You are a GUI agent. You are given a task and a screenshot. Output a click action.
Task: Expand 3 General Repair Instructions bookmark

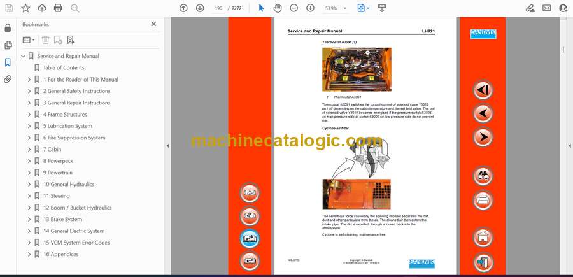click(29, 103)
